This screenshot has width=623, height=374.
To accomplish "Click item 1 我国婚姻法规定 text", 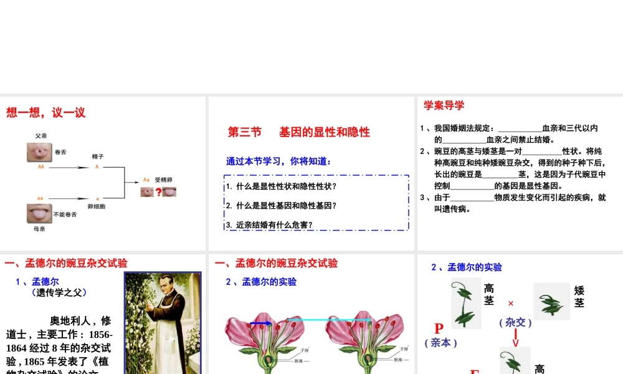I will coord(509,134).
